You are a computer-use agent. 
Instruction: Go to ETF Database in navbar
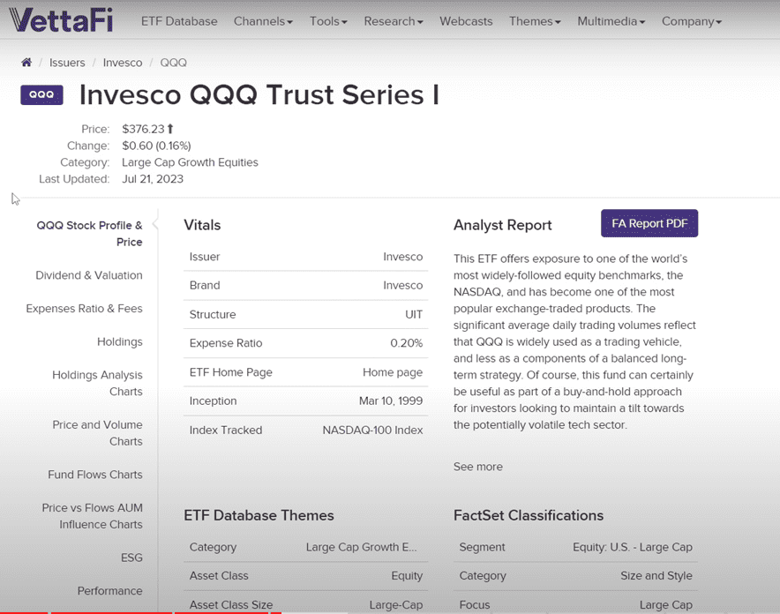pyautogui.click(x=179, y=21)
